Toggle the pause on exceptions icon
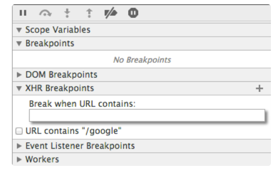279x174 pixels. (133, 13)
